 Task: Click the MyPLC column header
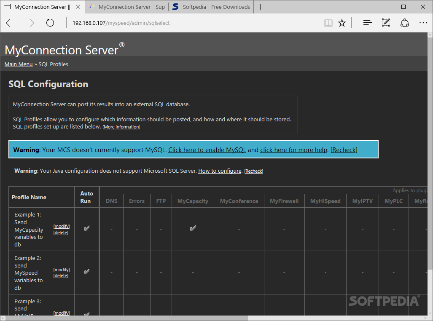click(x=393, y=201)
